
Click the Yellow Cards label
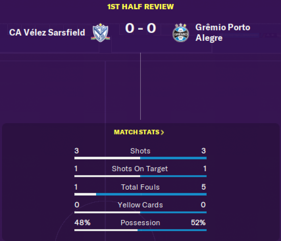pos(140,205)
